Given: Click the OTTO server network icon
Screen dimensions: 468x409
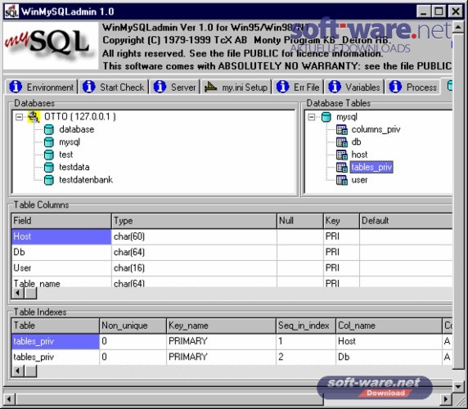Looking at the screenshot, I should 34,117.
